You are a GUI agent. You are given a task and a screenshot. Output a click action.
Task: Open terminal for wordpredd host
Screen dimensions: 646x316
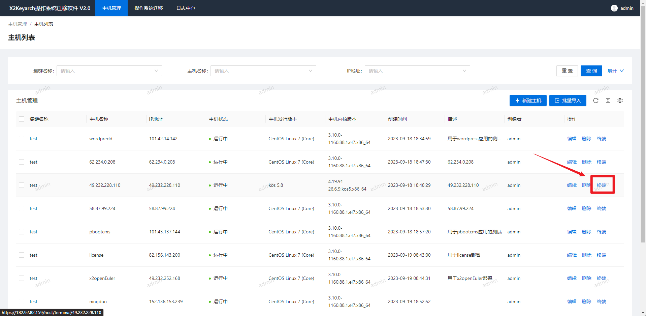601,139
